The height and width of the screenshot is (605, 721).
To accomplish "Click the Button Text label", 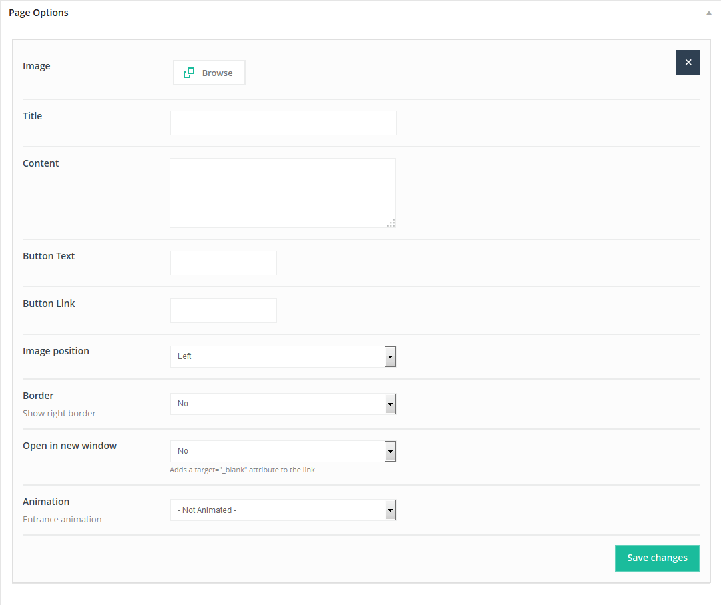I will [49, 256].
